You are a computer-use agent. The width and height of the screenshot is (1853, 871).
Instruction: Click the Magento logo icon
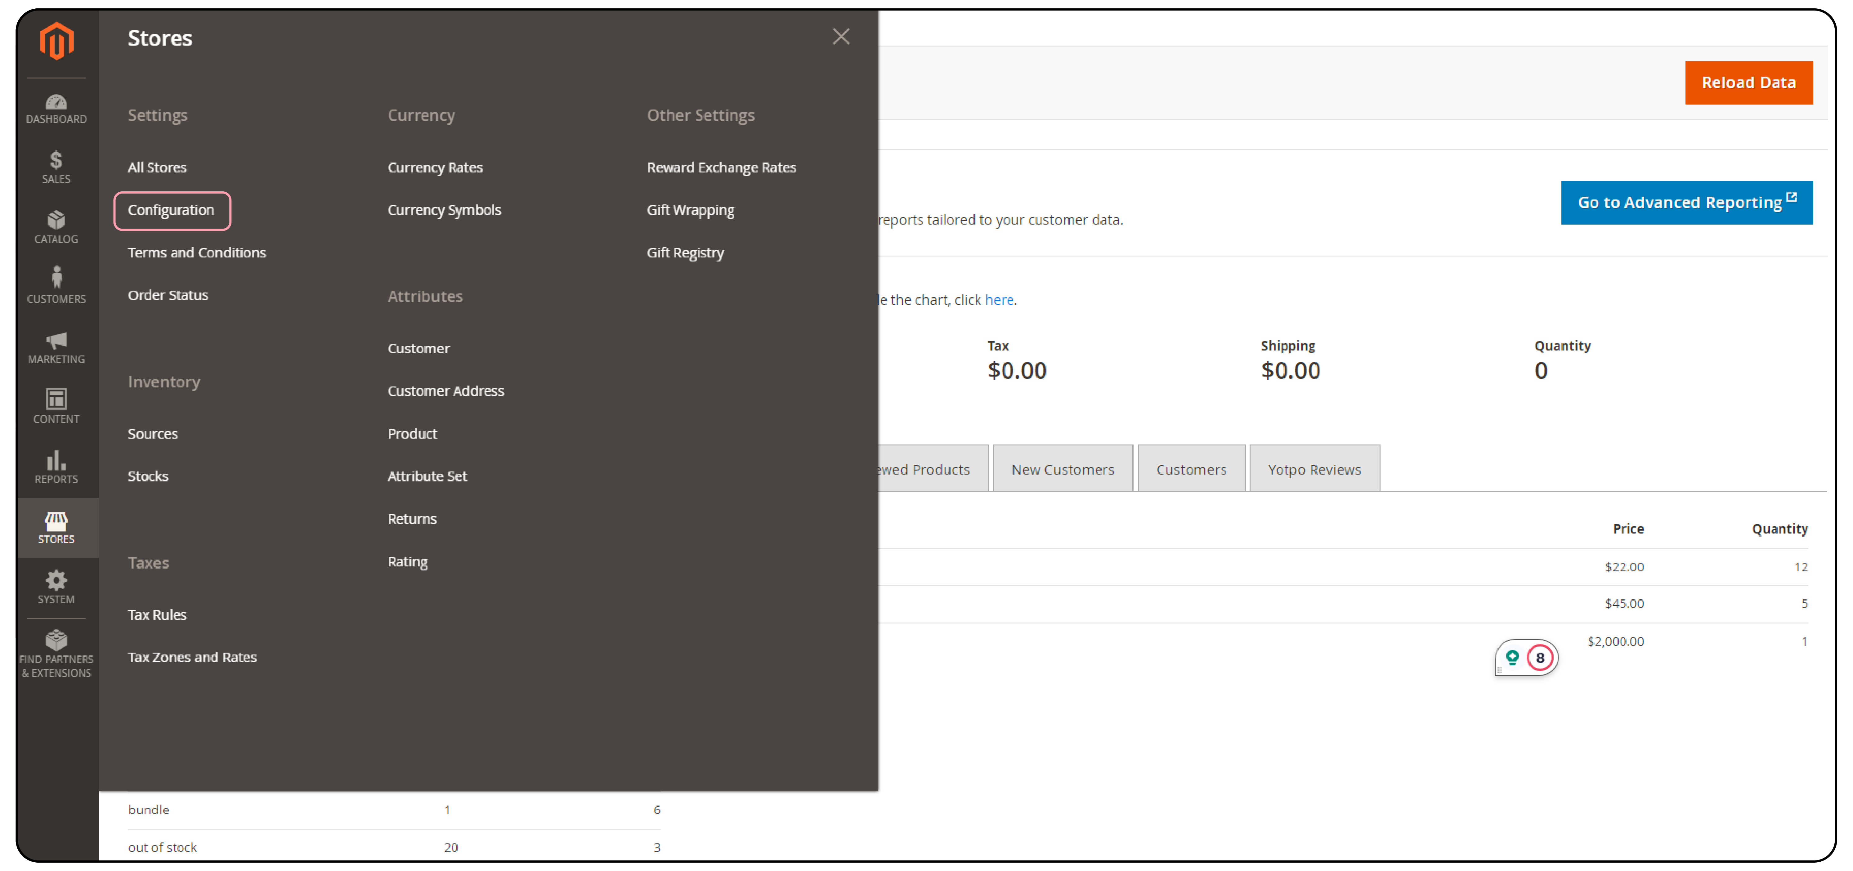(57, 41)
